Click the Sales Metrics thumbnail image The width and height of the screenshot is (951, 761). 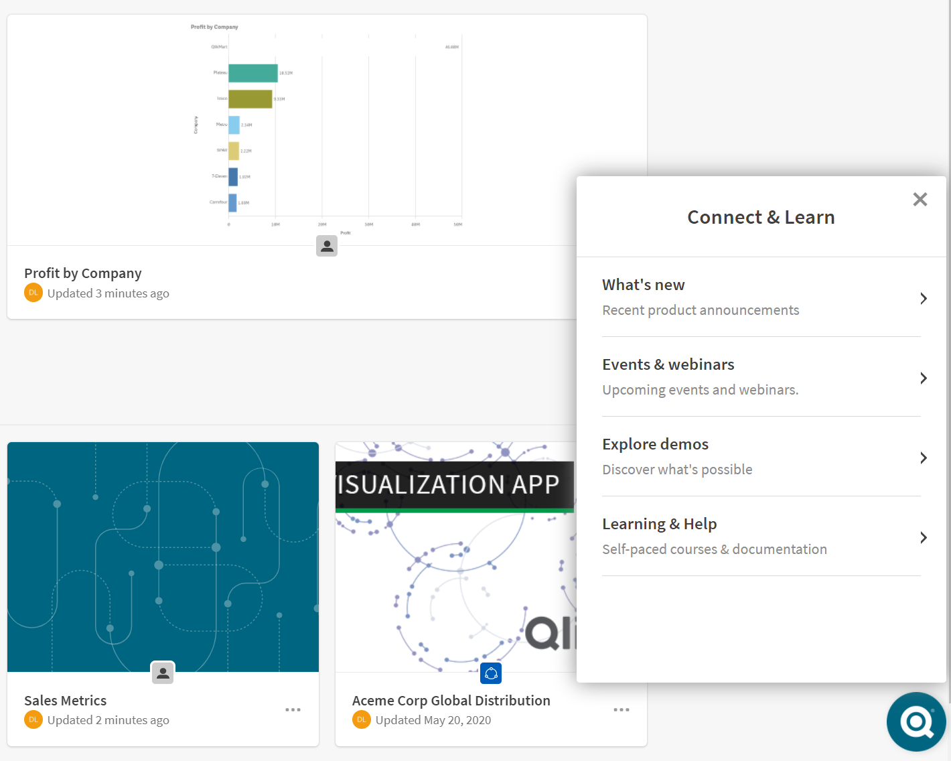tap(162, 556)
